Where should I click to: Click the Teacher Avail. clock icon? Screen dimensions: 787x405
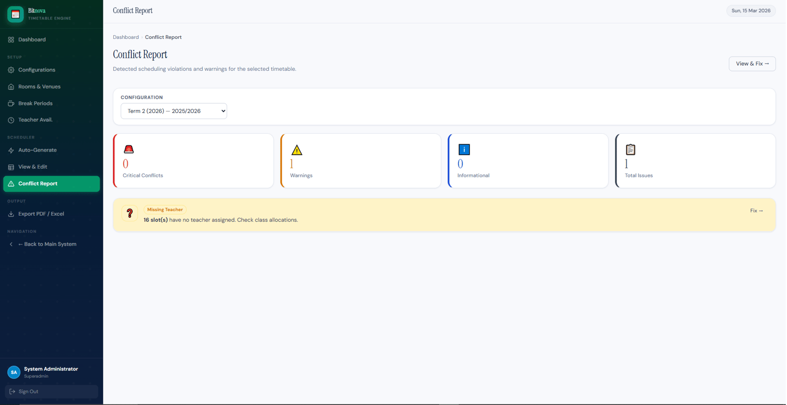coord(11,120)
